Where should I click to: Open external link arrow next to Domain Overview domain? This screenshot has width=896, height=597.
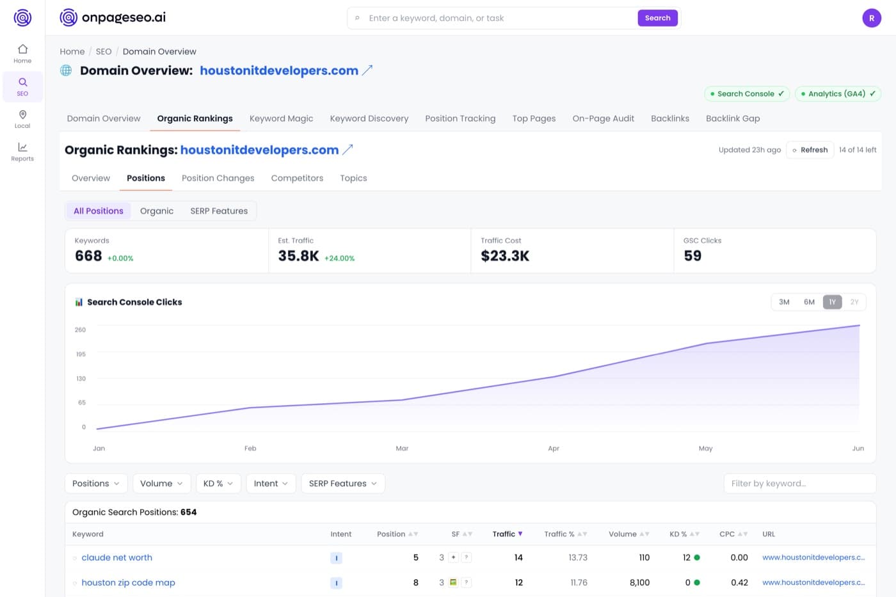(367, 70)
